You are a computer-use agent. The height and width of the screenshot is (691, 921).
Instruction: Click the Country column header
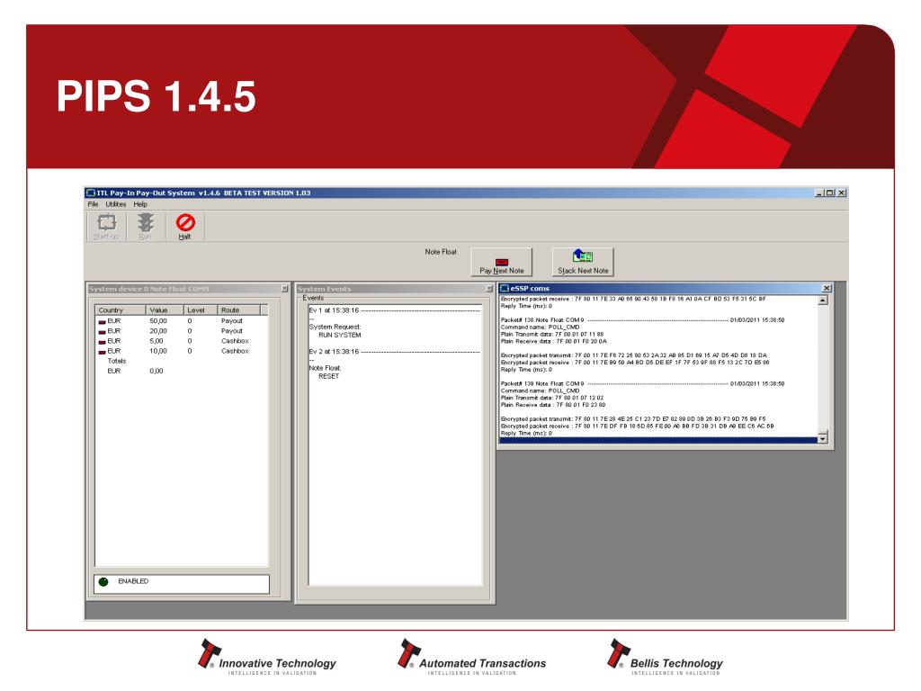coord(121,310)
